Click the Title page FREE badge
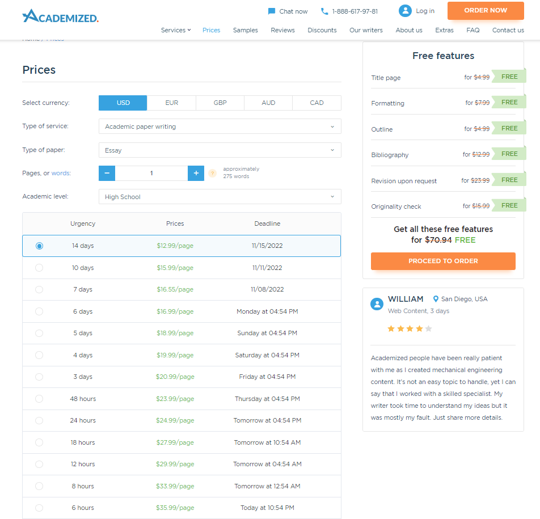 (509, 77)
